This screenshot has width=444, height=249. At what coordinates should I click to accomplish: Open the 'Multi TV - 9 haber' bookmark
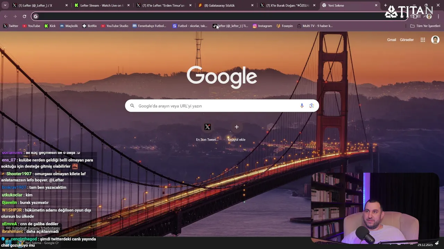(x=315, y=26)
